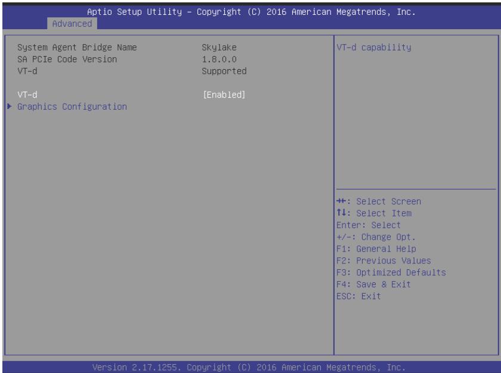Click the 1.8.0.0 version value
This screenshot has width=501, height=373.
pyautogui.click(x=219, y=60)
